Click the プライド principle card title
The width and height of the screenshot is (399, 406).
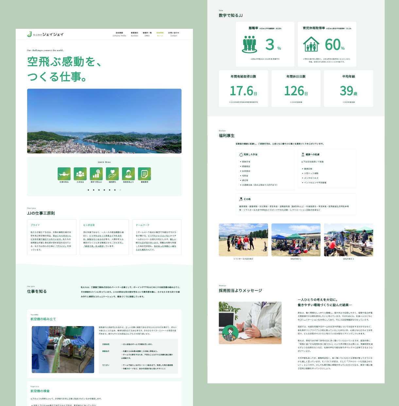pos(35,225)
